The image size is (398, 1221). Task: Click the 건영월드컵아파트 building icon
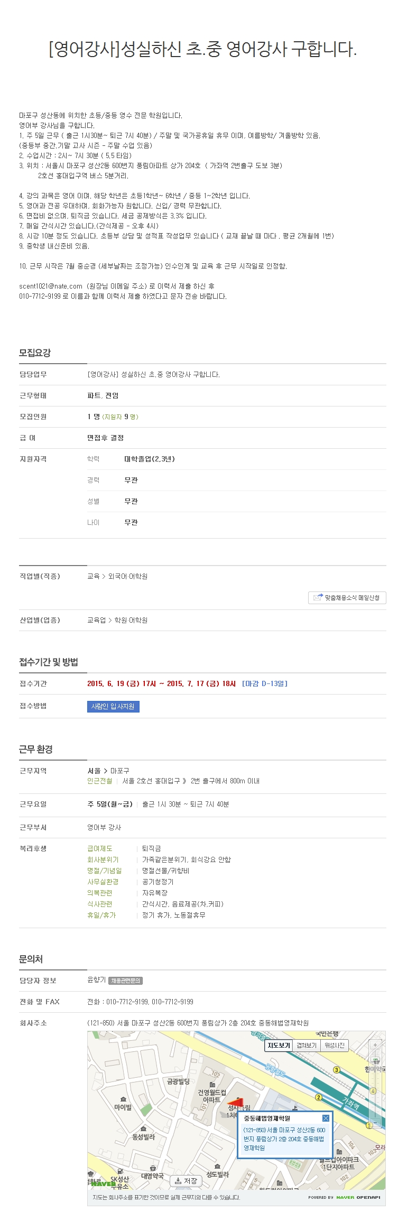(x=212, y=1085)
